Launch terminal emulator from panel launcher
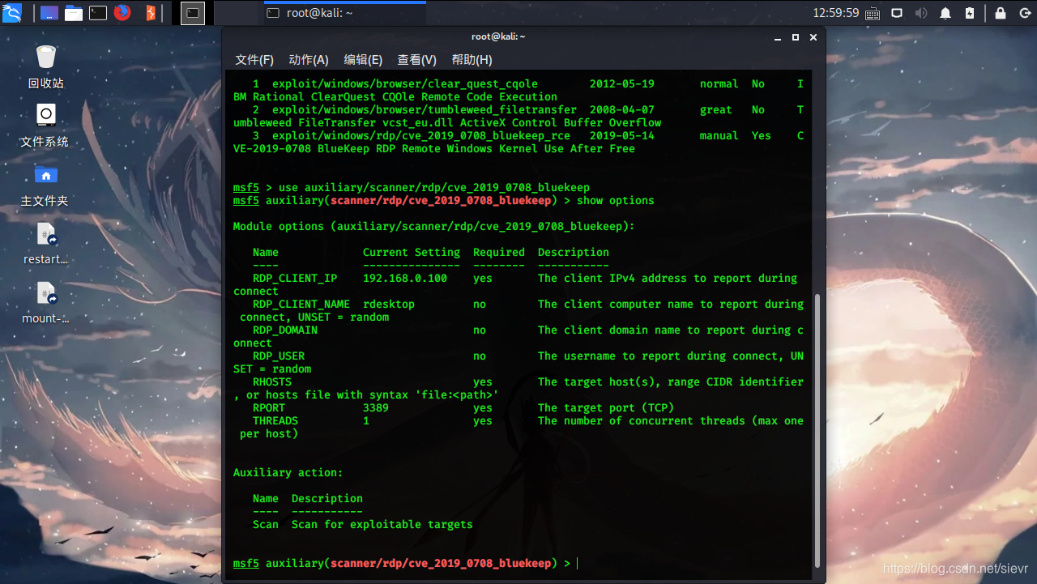The width and height of the screenshot is (1037, 584). pyautogui.click(x=98, y=13)
